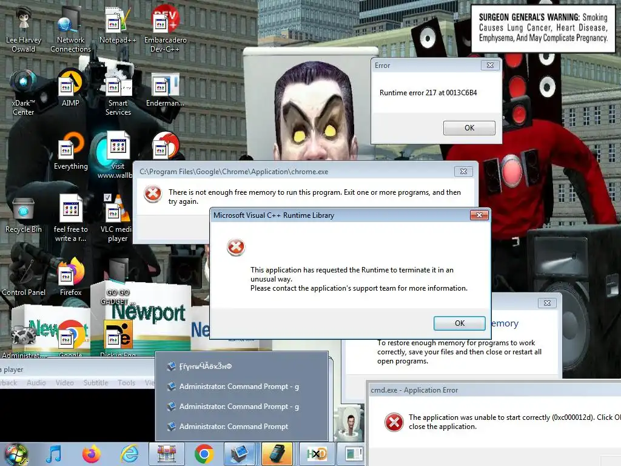Screen dimensions: 621x466
Task: Launch AIMP from the desktop
Action: point(70,89)
